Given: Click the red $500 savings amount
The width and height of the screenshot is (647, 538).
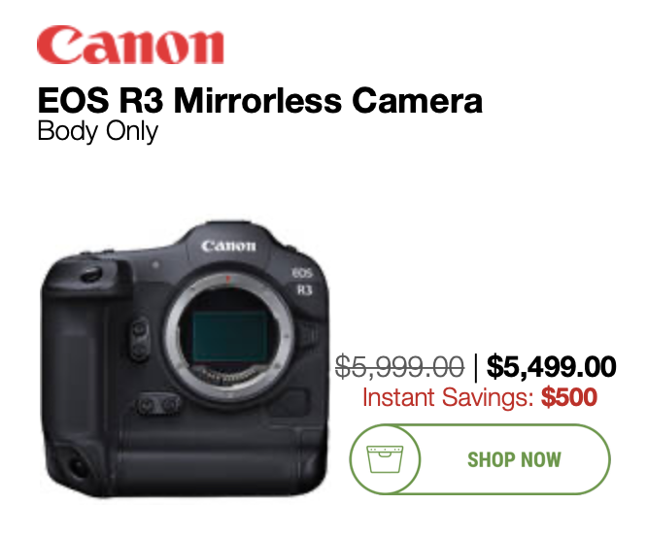Looking at the screenshot, I should (x=569, y=397).
